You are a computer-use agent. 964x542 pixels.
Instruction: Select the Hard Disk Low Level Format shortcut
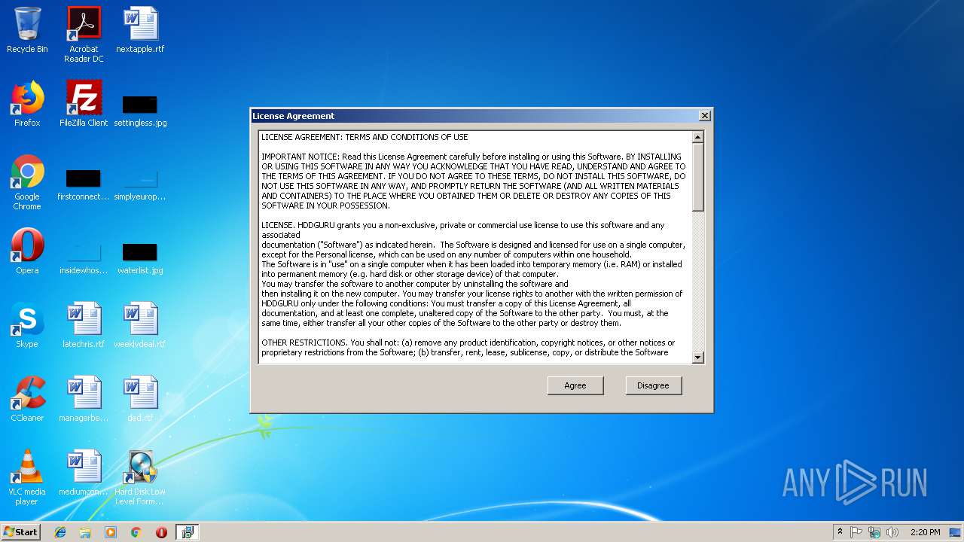tap(140, 477)
